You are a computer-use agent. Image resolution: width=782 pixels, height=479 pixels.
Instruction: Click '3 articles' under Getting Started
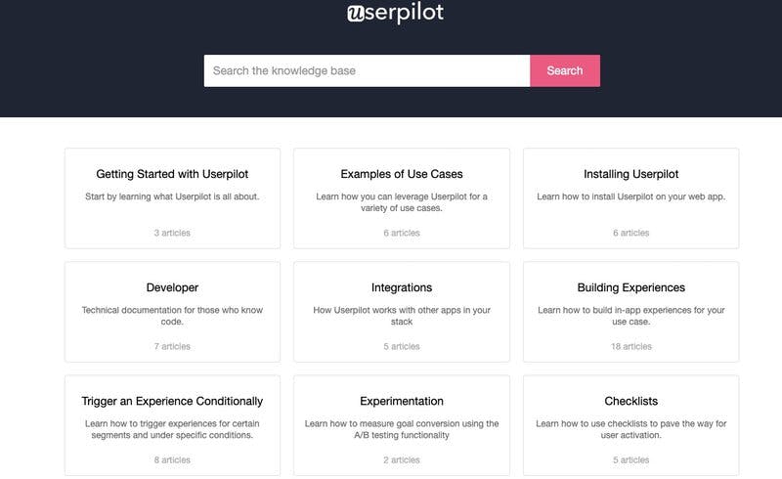coord(172,233)
